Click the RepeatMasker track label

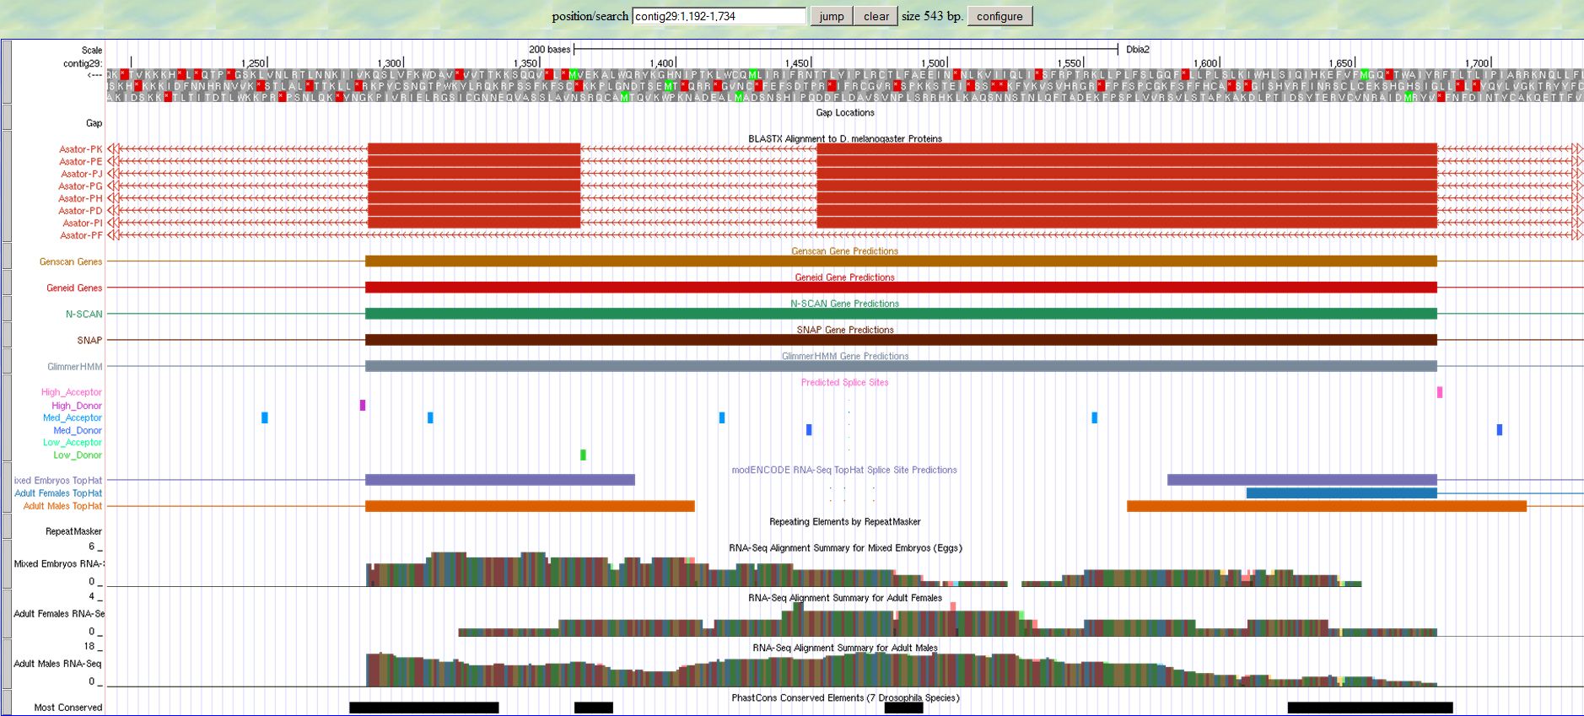[73, 531]
